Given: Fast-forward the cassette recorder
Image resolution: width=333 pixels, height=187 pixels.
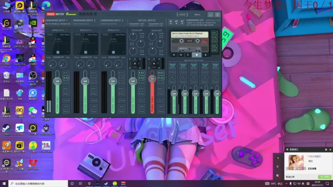Looking at the screenshot, I should tap(181, 55).
